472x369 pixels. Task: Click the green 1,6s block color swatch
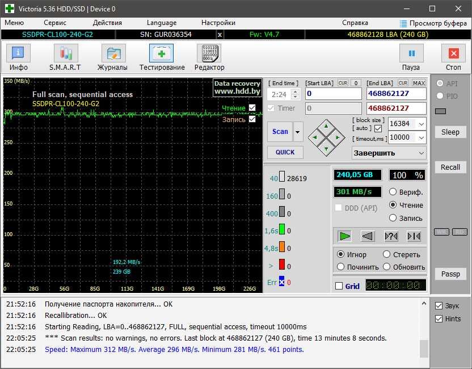click(282, 229)
